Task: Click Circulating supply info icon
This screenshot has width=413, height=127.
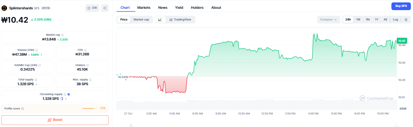Action: tap(65, 94)
